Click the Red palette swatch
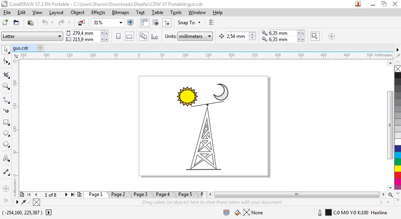Screen dimensions: 401x219 (x=398, y=175)
